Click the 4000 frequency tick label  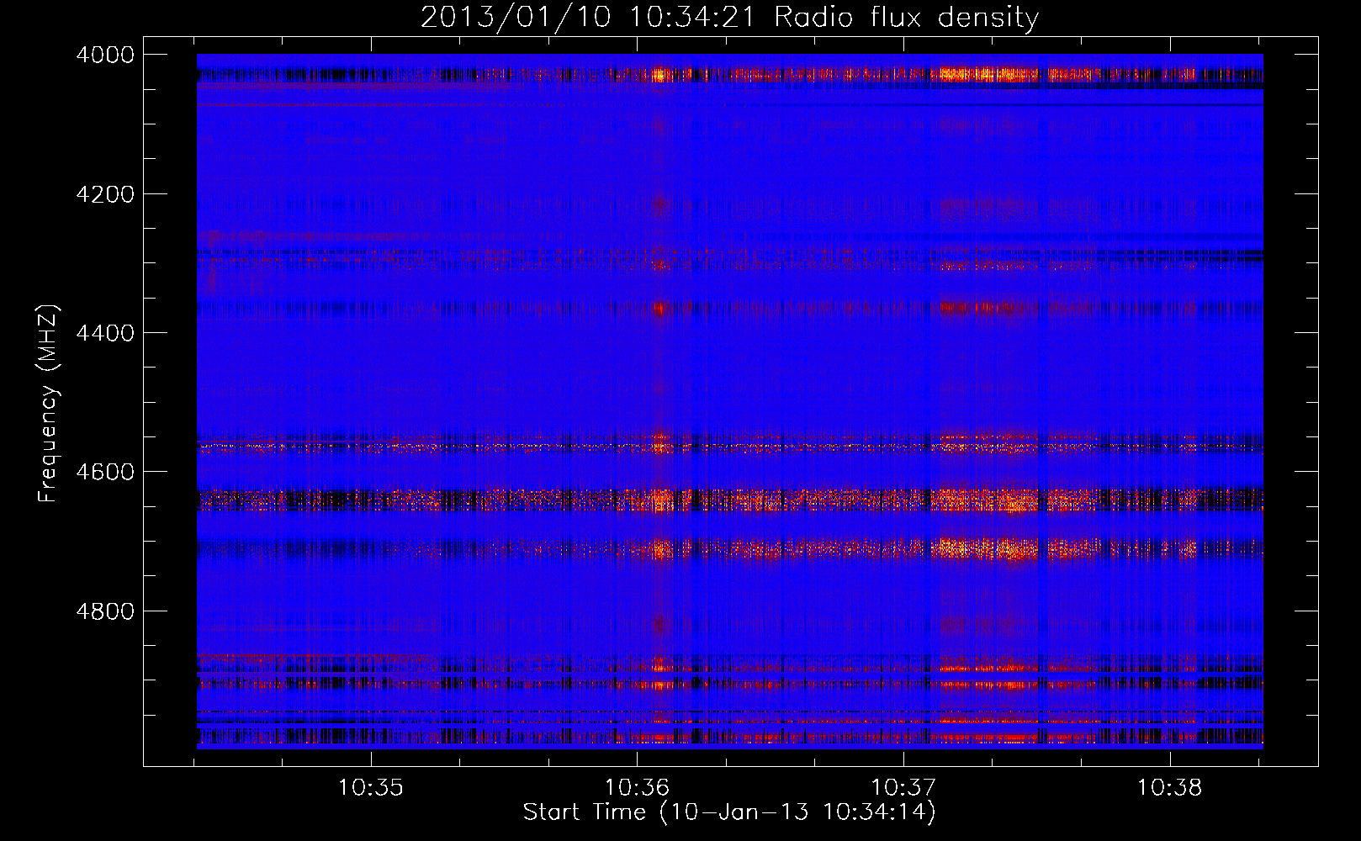(x=105, y=55)
